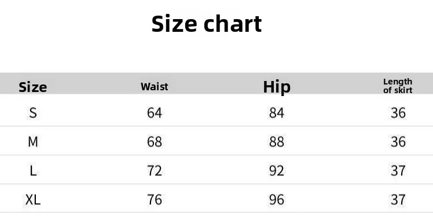Select the Waist column header
This screenshot has width=433, height=221.
pyautogui.click(x=155, y=87)
